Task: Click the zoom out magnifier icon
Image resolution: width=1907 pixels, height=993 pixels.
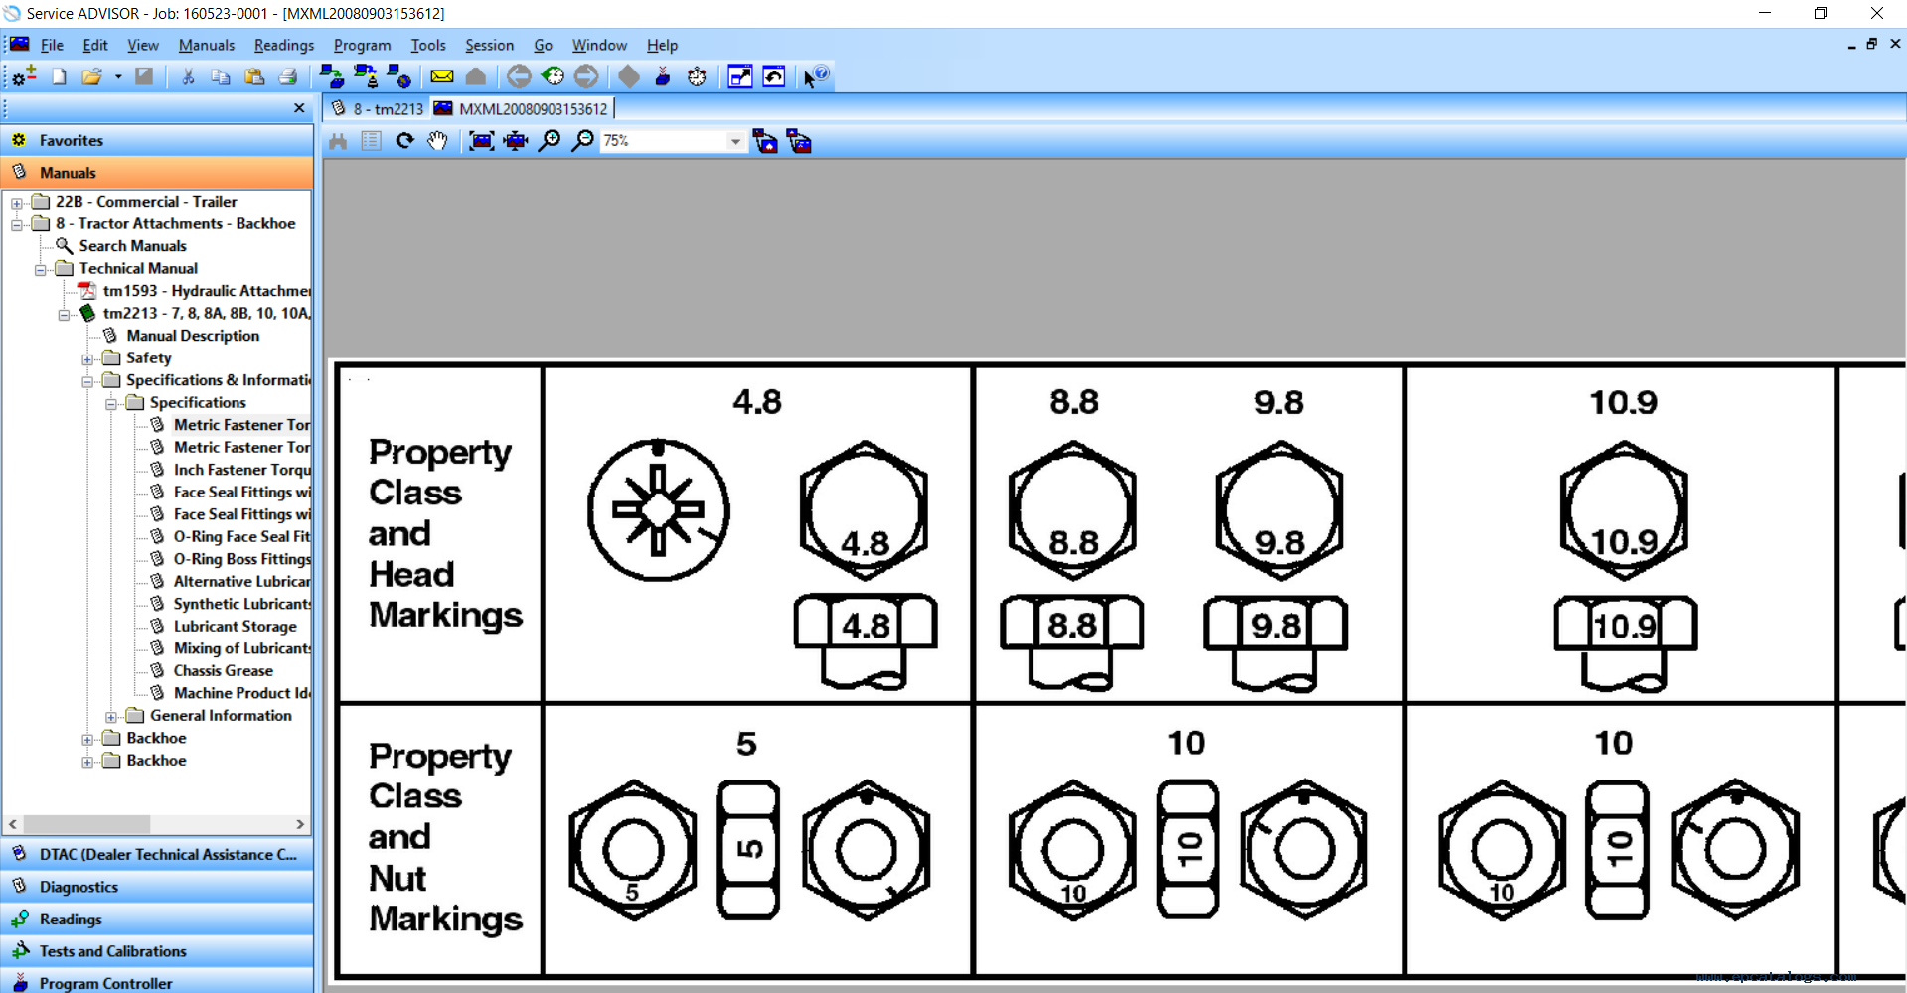Action: 583,141
